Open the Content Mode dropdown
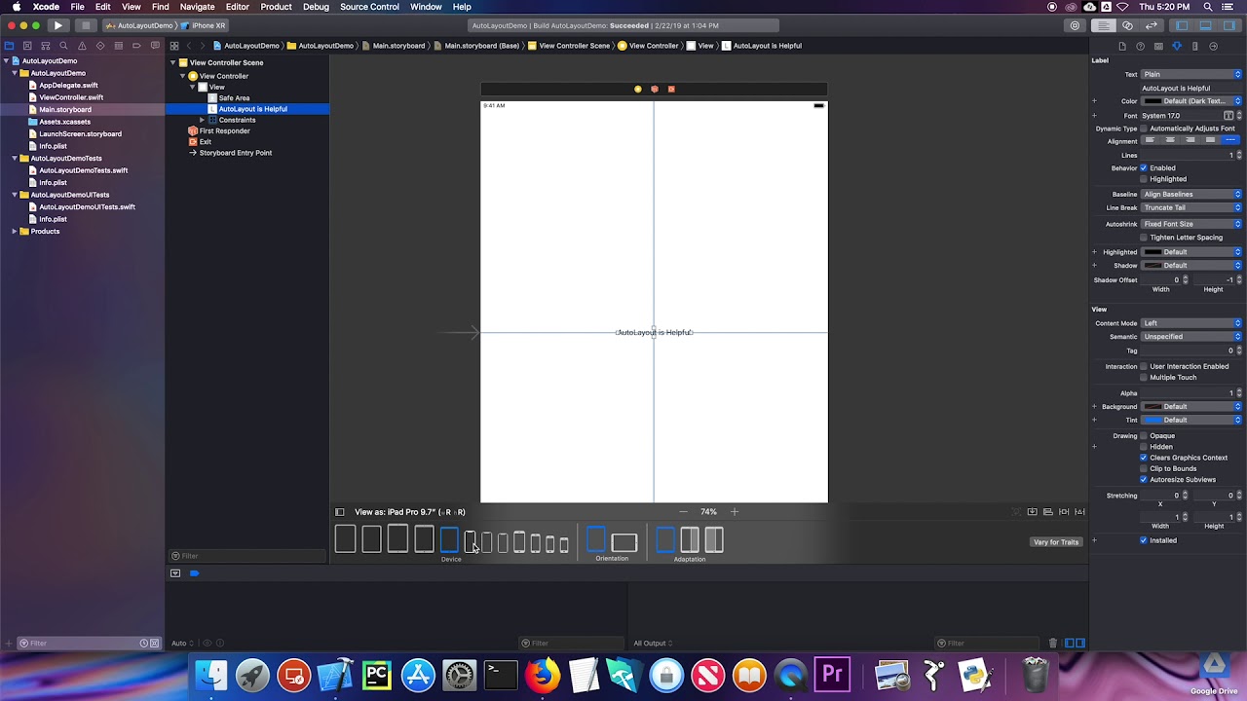1247x701 pixels. click(1191, 323)
